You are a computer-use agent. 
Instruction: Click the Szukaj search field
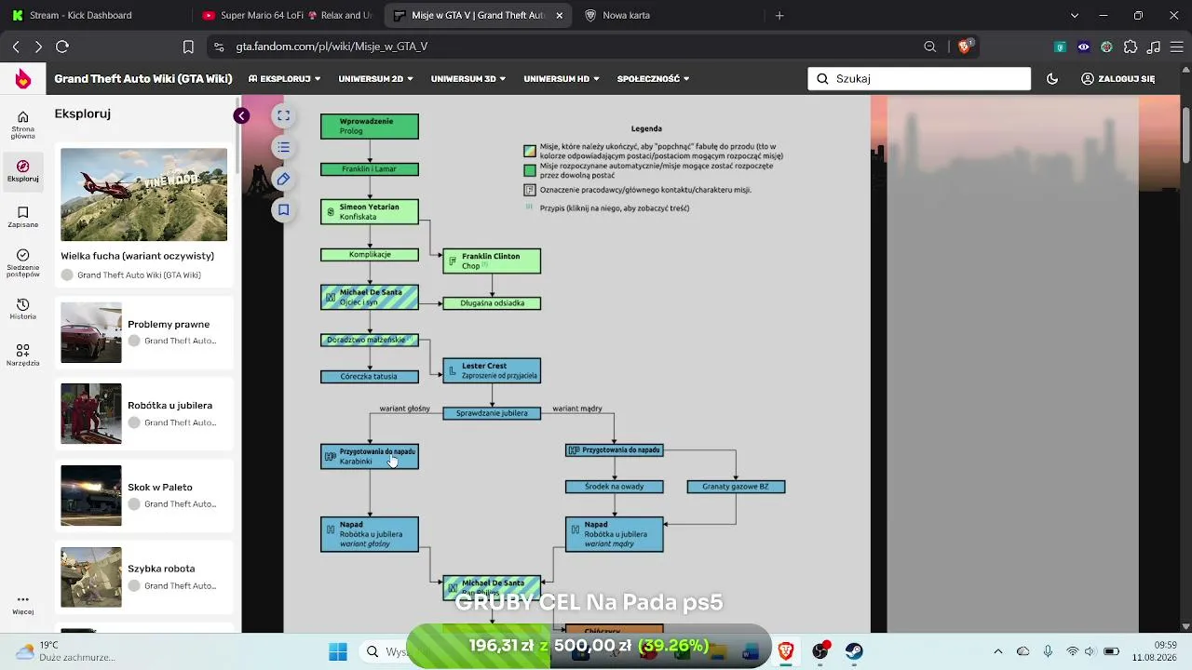coord(919,79)
